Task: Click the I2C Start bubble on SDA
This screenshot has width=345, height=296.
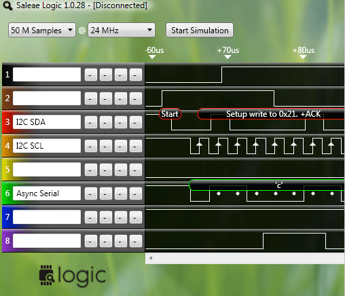Action: point(170,114)
